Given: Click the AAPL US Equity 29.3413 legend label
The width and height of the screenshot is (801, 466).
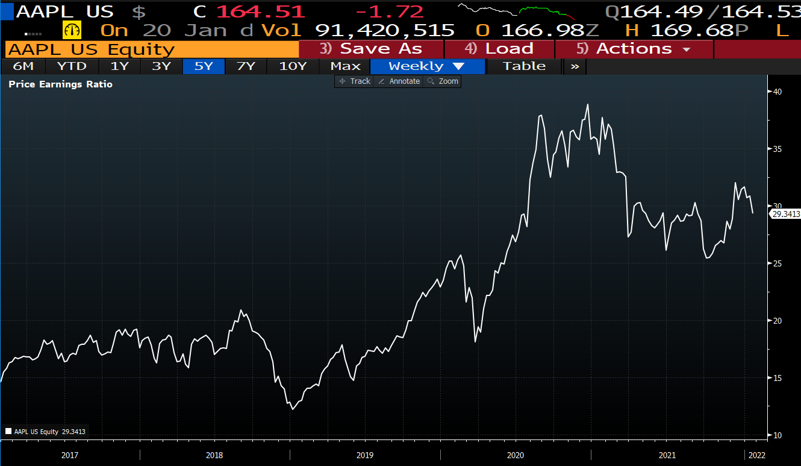Looking at the screenshot, I should pos(49,432).
